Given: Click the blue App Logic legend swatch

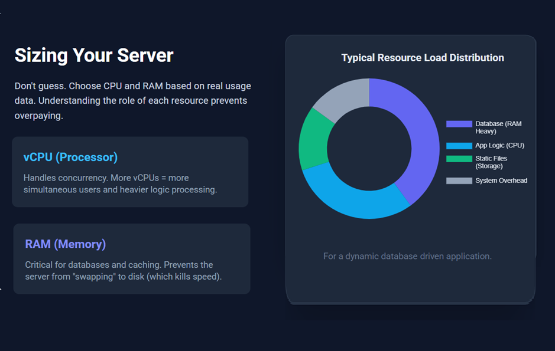Looking at the screenshot, I should coord(459,146).
